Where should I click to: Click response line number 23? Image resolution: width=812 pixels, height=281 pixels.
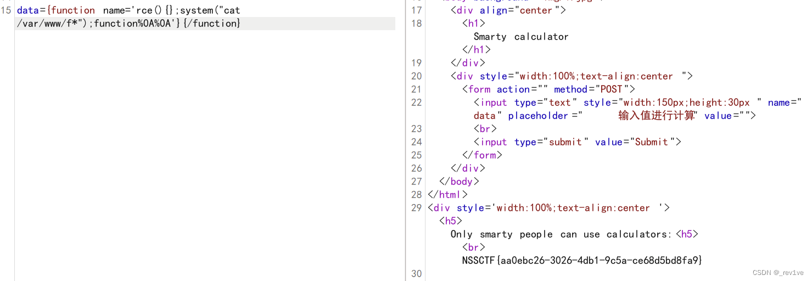[417, 129]
